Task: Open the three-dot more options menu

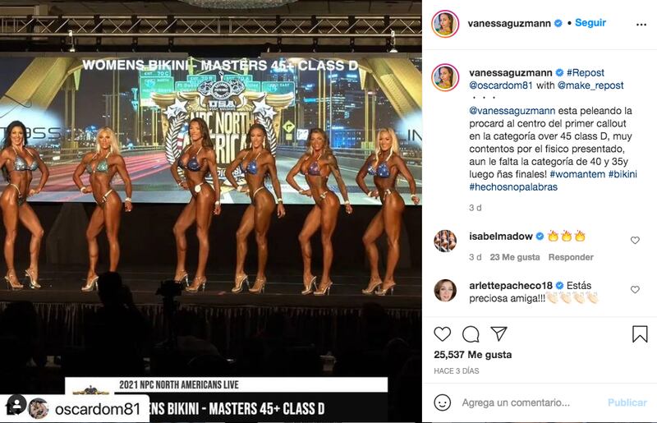Action: pos(641,25)
